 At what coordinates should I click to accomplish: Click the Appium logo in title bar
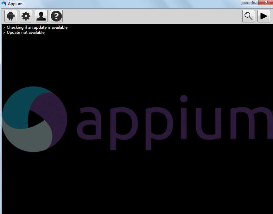4,4
